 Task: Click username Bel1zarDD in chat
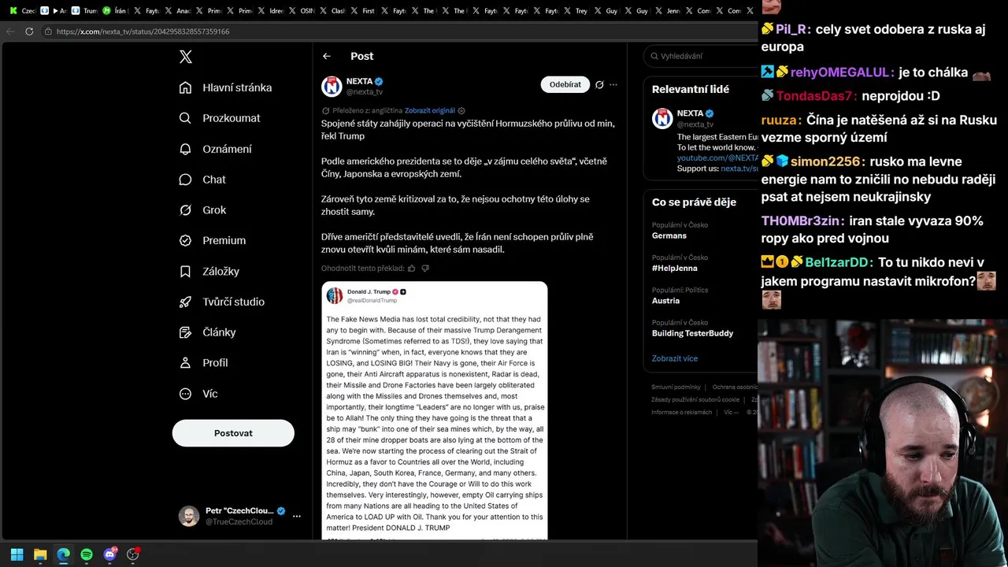[836, 262]
